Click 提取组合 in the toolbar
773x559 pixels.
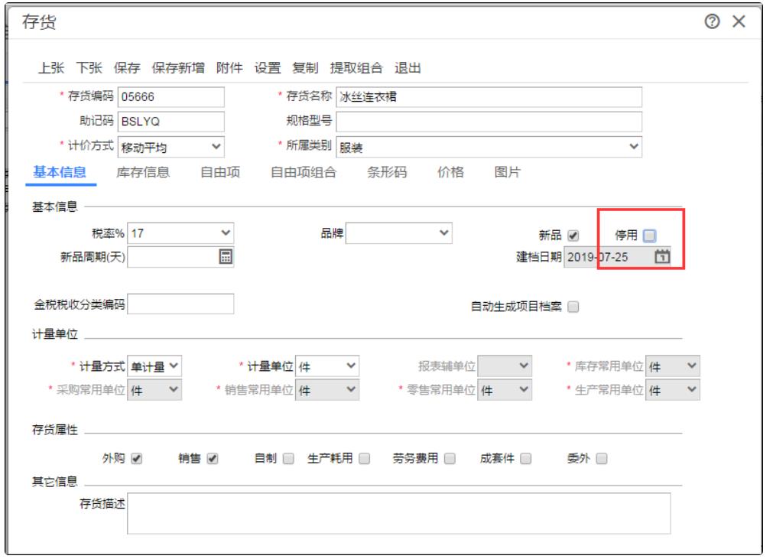coord(356,67)
